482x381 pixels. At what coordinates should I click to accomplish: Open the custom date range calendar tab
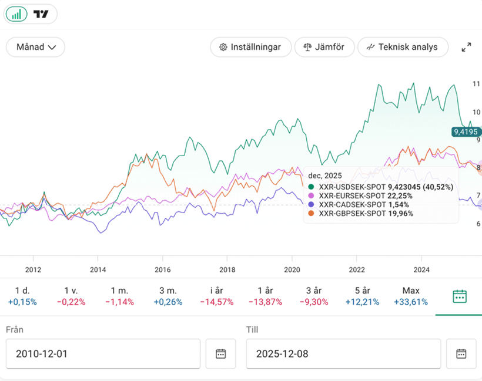[459, 296]
